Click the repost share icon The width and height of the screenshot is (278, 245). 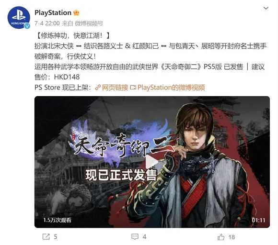pyautogui.click(x=46, y=237)
